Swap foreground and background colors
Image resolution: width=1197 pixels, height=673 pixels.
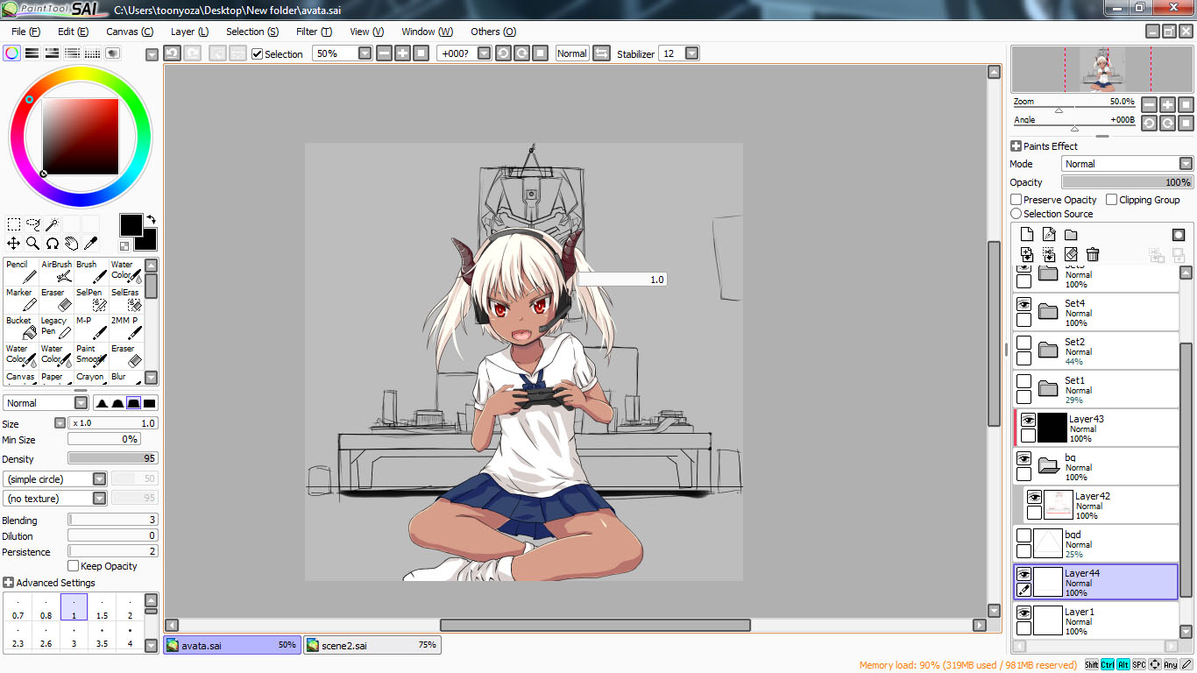click(151, 219)
